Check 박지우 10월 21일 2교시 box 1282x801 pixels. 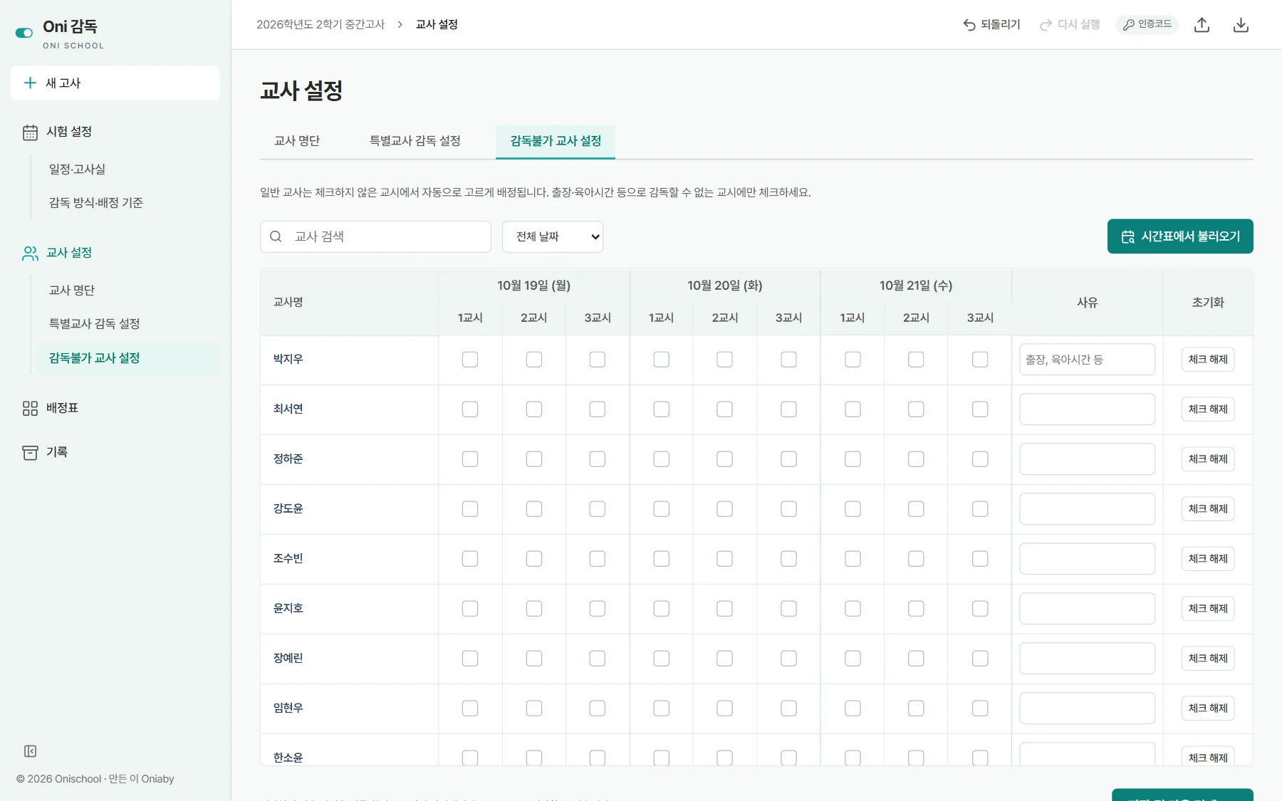(916, 360)
